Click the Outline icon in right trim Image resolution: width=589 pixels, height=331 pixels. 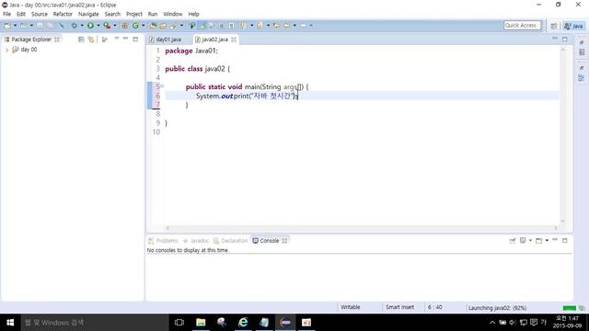(581, 77)
